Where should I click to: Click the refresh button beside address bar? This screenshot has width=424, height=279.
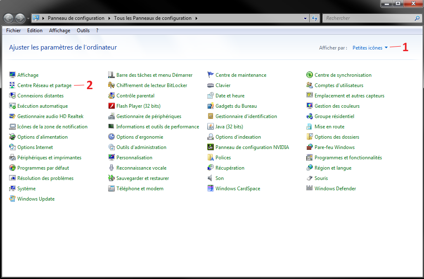point(315,18)
